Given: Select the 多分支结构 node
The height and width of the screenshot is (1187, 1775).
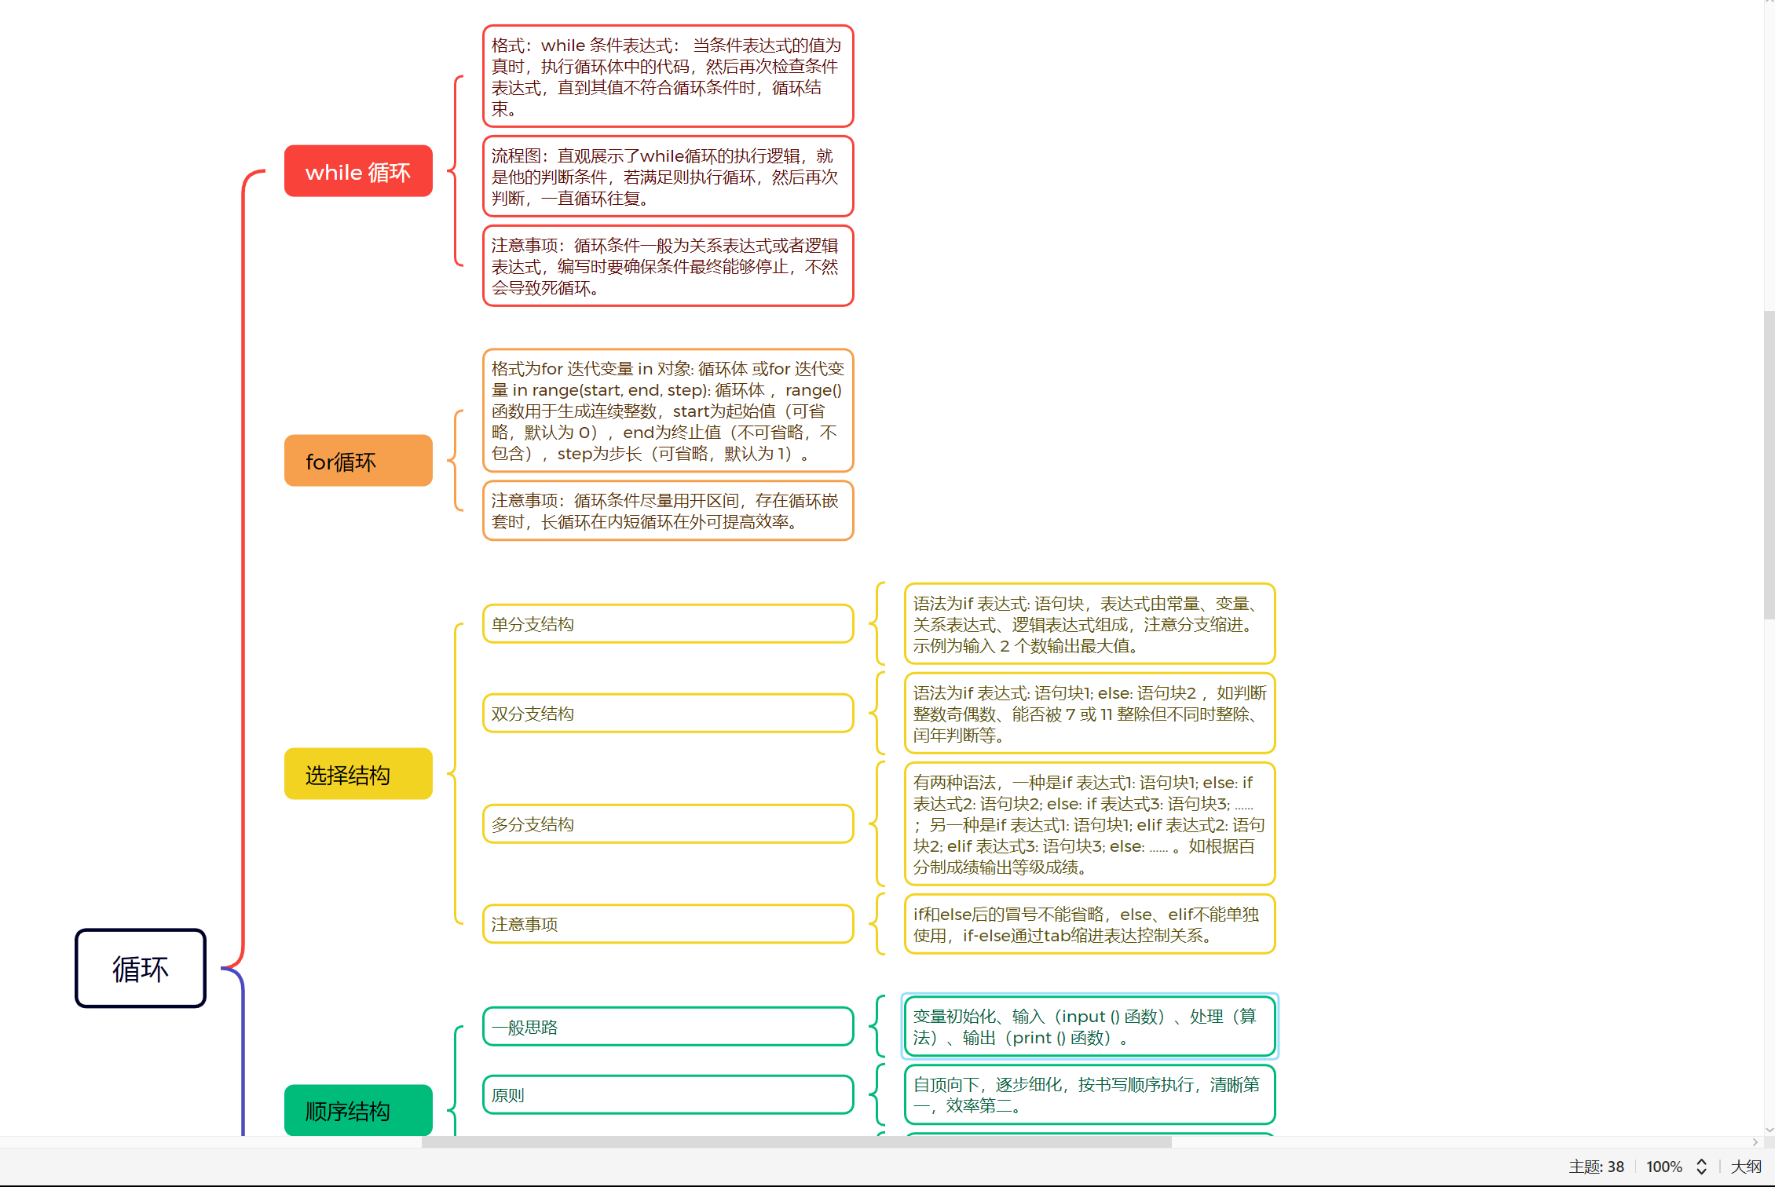Looking at the screenshot, I should pyautogui.click(x=668, y=824).
